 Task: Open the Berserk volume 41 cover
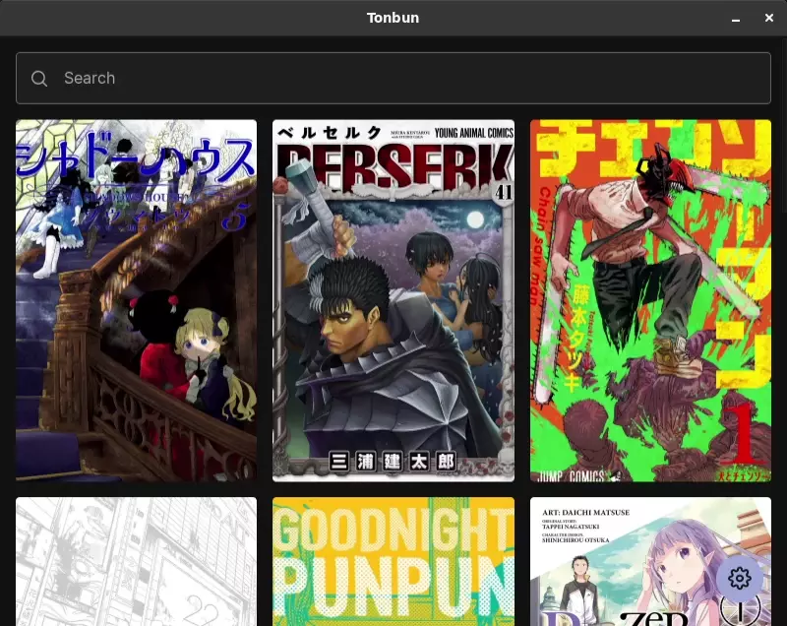click(393, 300)
